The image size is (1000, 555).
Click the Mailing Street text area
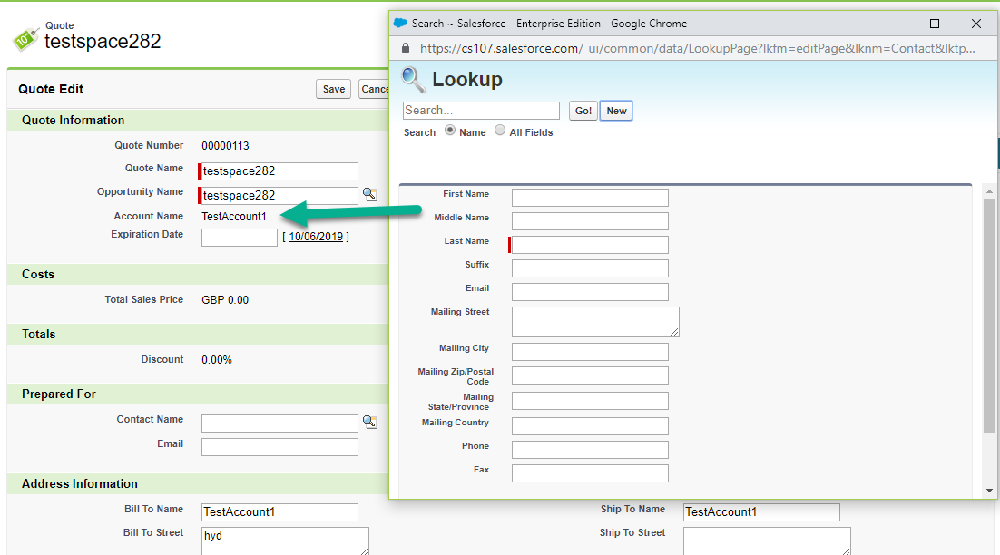pos(595,322)
